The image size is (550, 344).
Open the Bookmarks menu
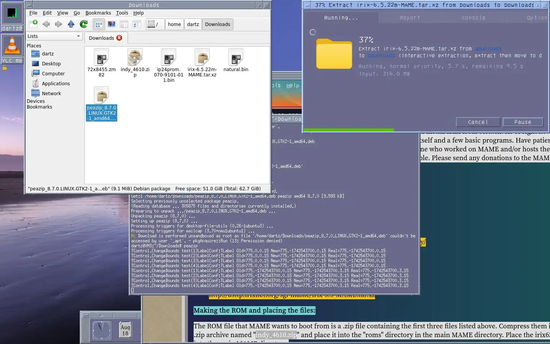pos(98,13)
